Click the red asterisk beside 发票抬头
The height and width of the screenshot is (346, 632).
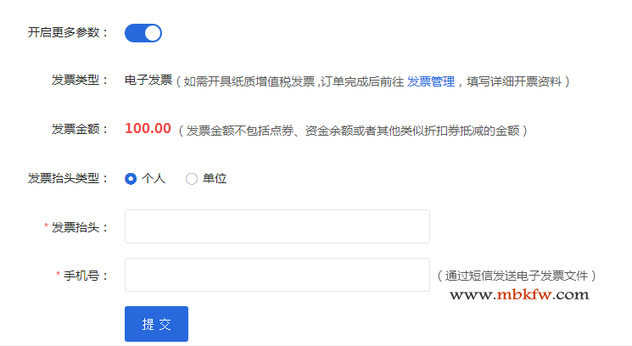coord(46,227)
